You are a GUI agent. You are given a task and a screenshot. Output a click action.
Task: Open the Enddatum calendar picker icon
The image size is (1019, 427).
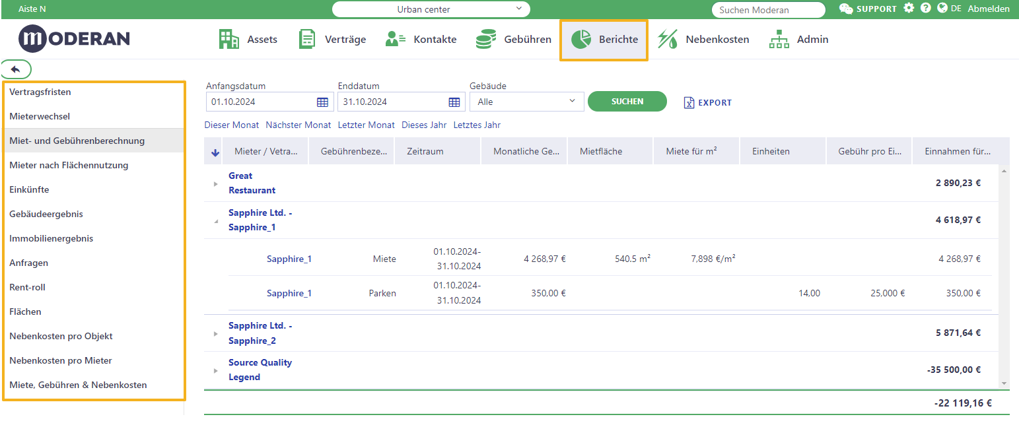(454, 102)
